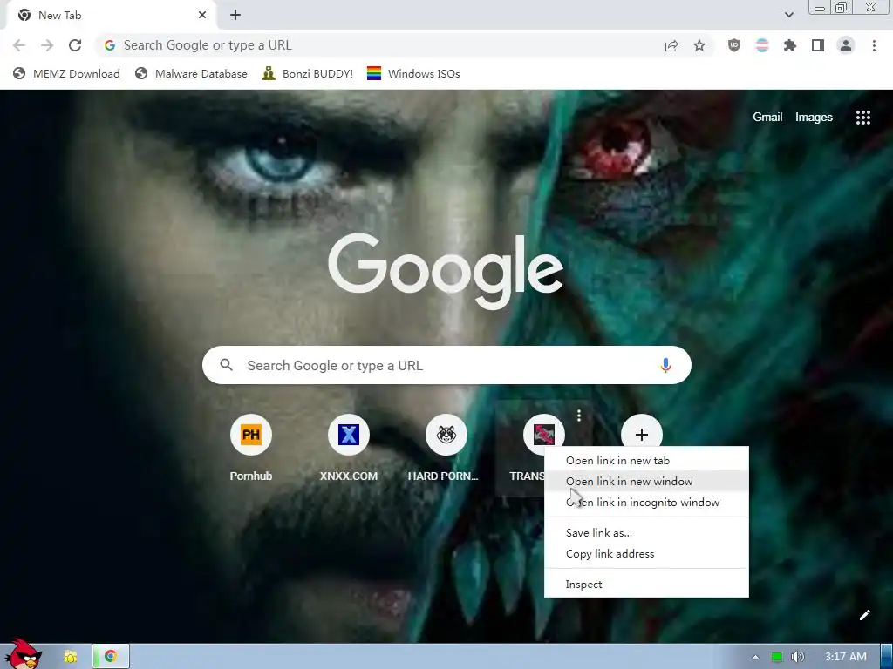Customize this page with the pencil icon
The image size is (893, 669).
(x=864, y=615)
